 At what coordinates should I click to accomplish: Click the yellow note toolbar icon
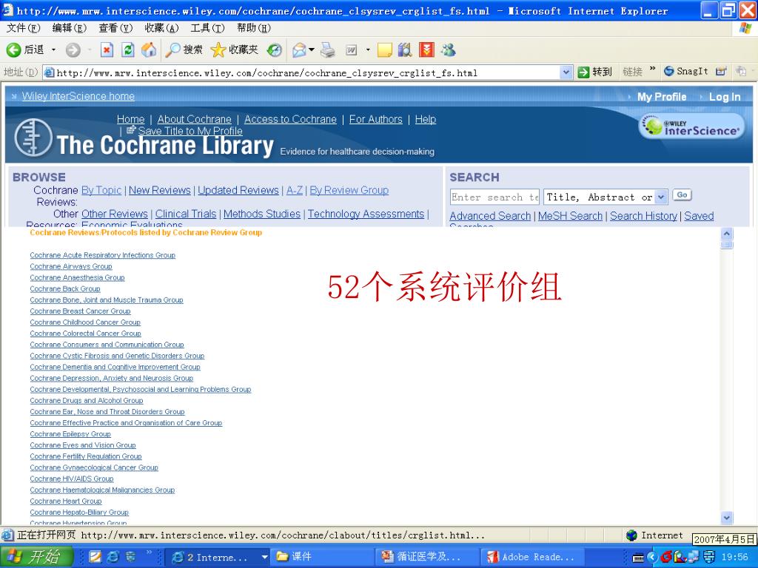384,50
